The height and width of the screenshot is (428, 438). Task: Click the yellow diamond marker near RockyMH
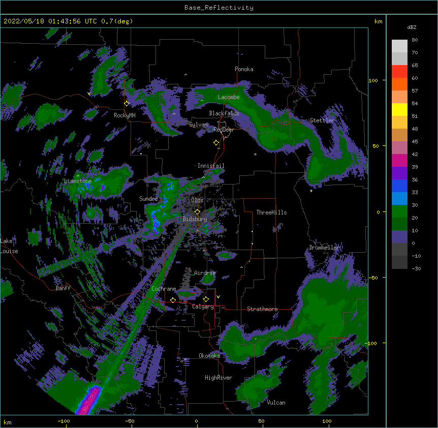127,104
